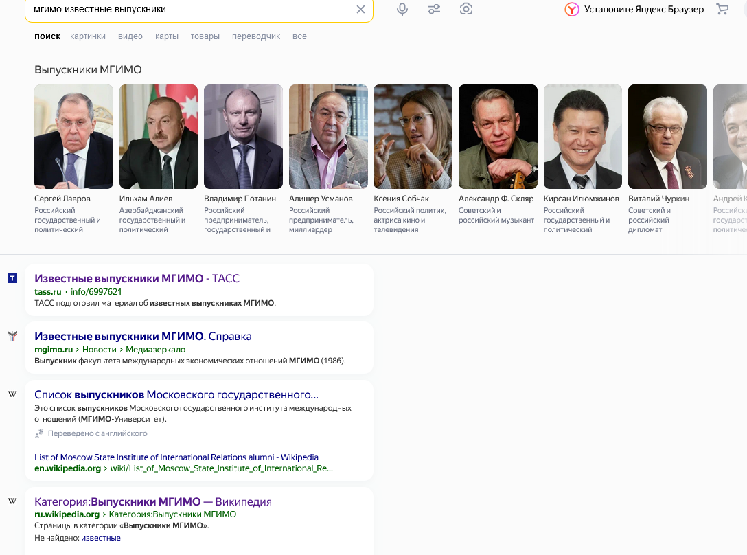
Task: Open Кирсан Илюмжинов photo card
Action: click(583, 137)
